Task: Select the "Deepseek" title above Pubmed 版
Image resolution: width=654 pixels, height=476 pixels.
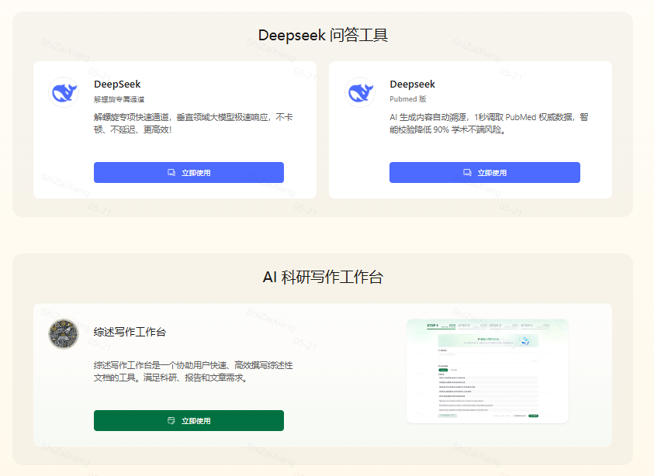Action: click(x=413, y=85)
